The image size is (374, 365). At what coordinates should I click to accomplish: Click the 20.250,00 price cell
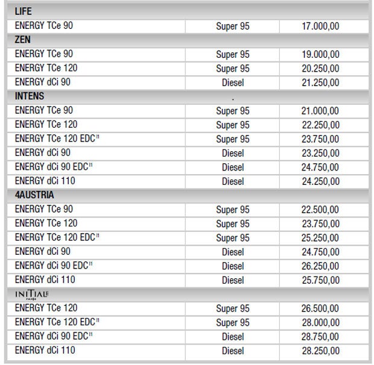pyautogui.click(x=320, y=69)
